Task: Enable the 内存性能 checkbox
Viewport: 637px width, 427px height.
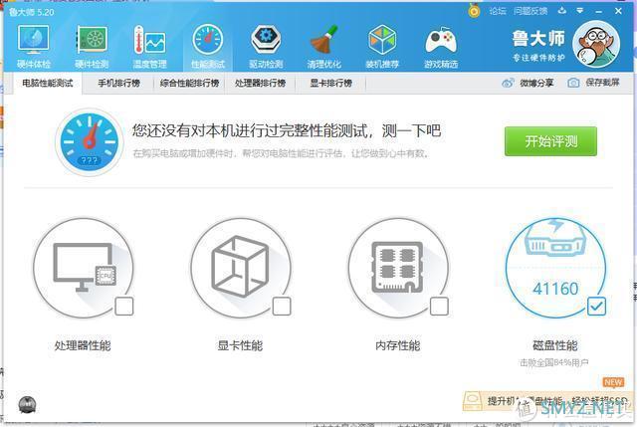Action: tap(439, 307)
